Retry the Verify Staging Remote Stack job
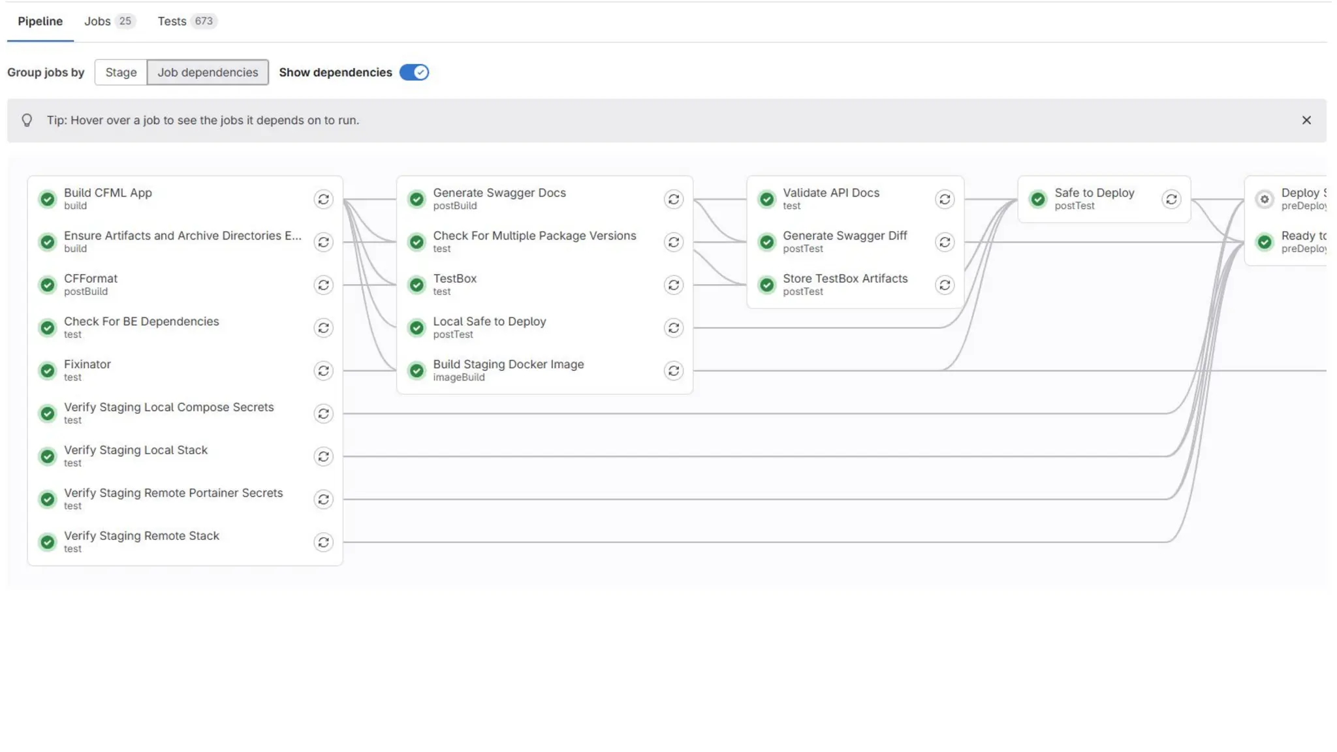1337x752 pixels. coord(323,542)
